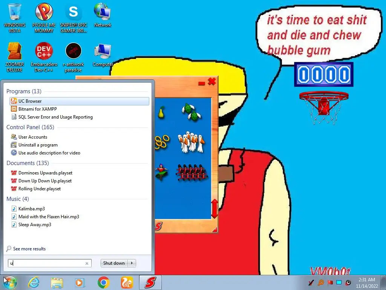This screenshot has height=290, width=386.
Task: Open Windows Explorer from the taskbar
Action: coord(57,282)
